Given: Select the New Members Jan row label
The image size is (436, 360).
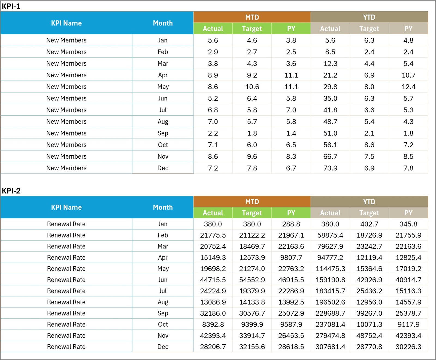Looking at the screenshot, I should coord(66,40).
